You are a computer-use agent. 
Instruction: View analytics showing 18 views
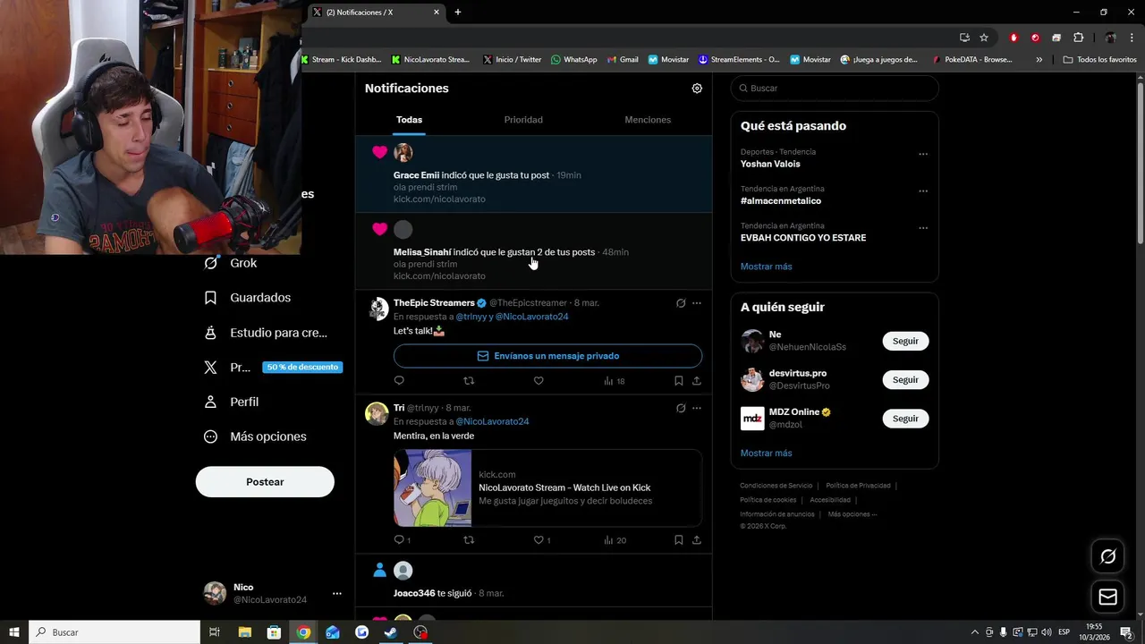(x=614, y=381)
